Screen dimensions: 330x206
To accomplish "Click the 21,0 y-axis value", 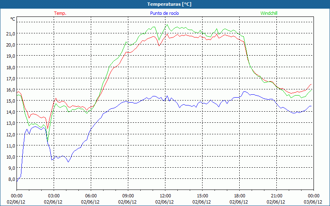I will click(x=11, y=34).
